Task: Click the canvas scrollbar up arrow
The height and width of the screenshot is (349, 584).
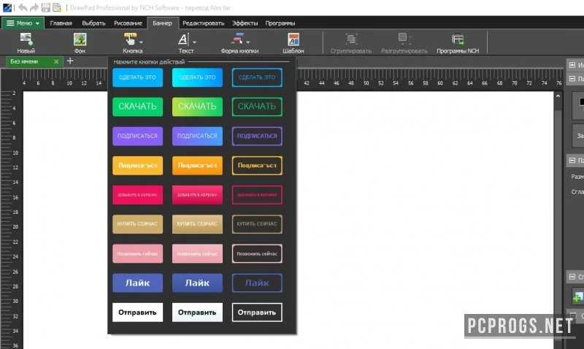Action: (558, 96)
